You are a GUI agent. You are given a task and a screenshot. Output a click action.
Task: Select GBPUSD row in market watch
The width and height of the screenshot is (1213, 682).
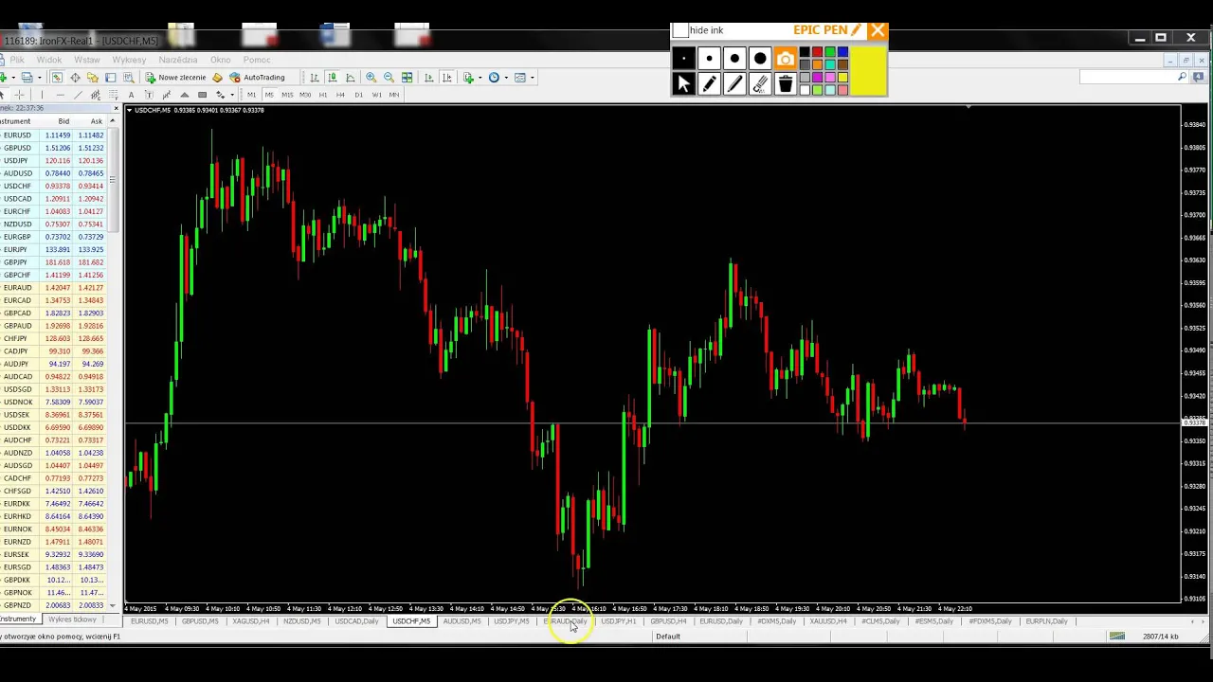[53, 148]
